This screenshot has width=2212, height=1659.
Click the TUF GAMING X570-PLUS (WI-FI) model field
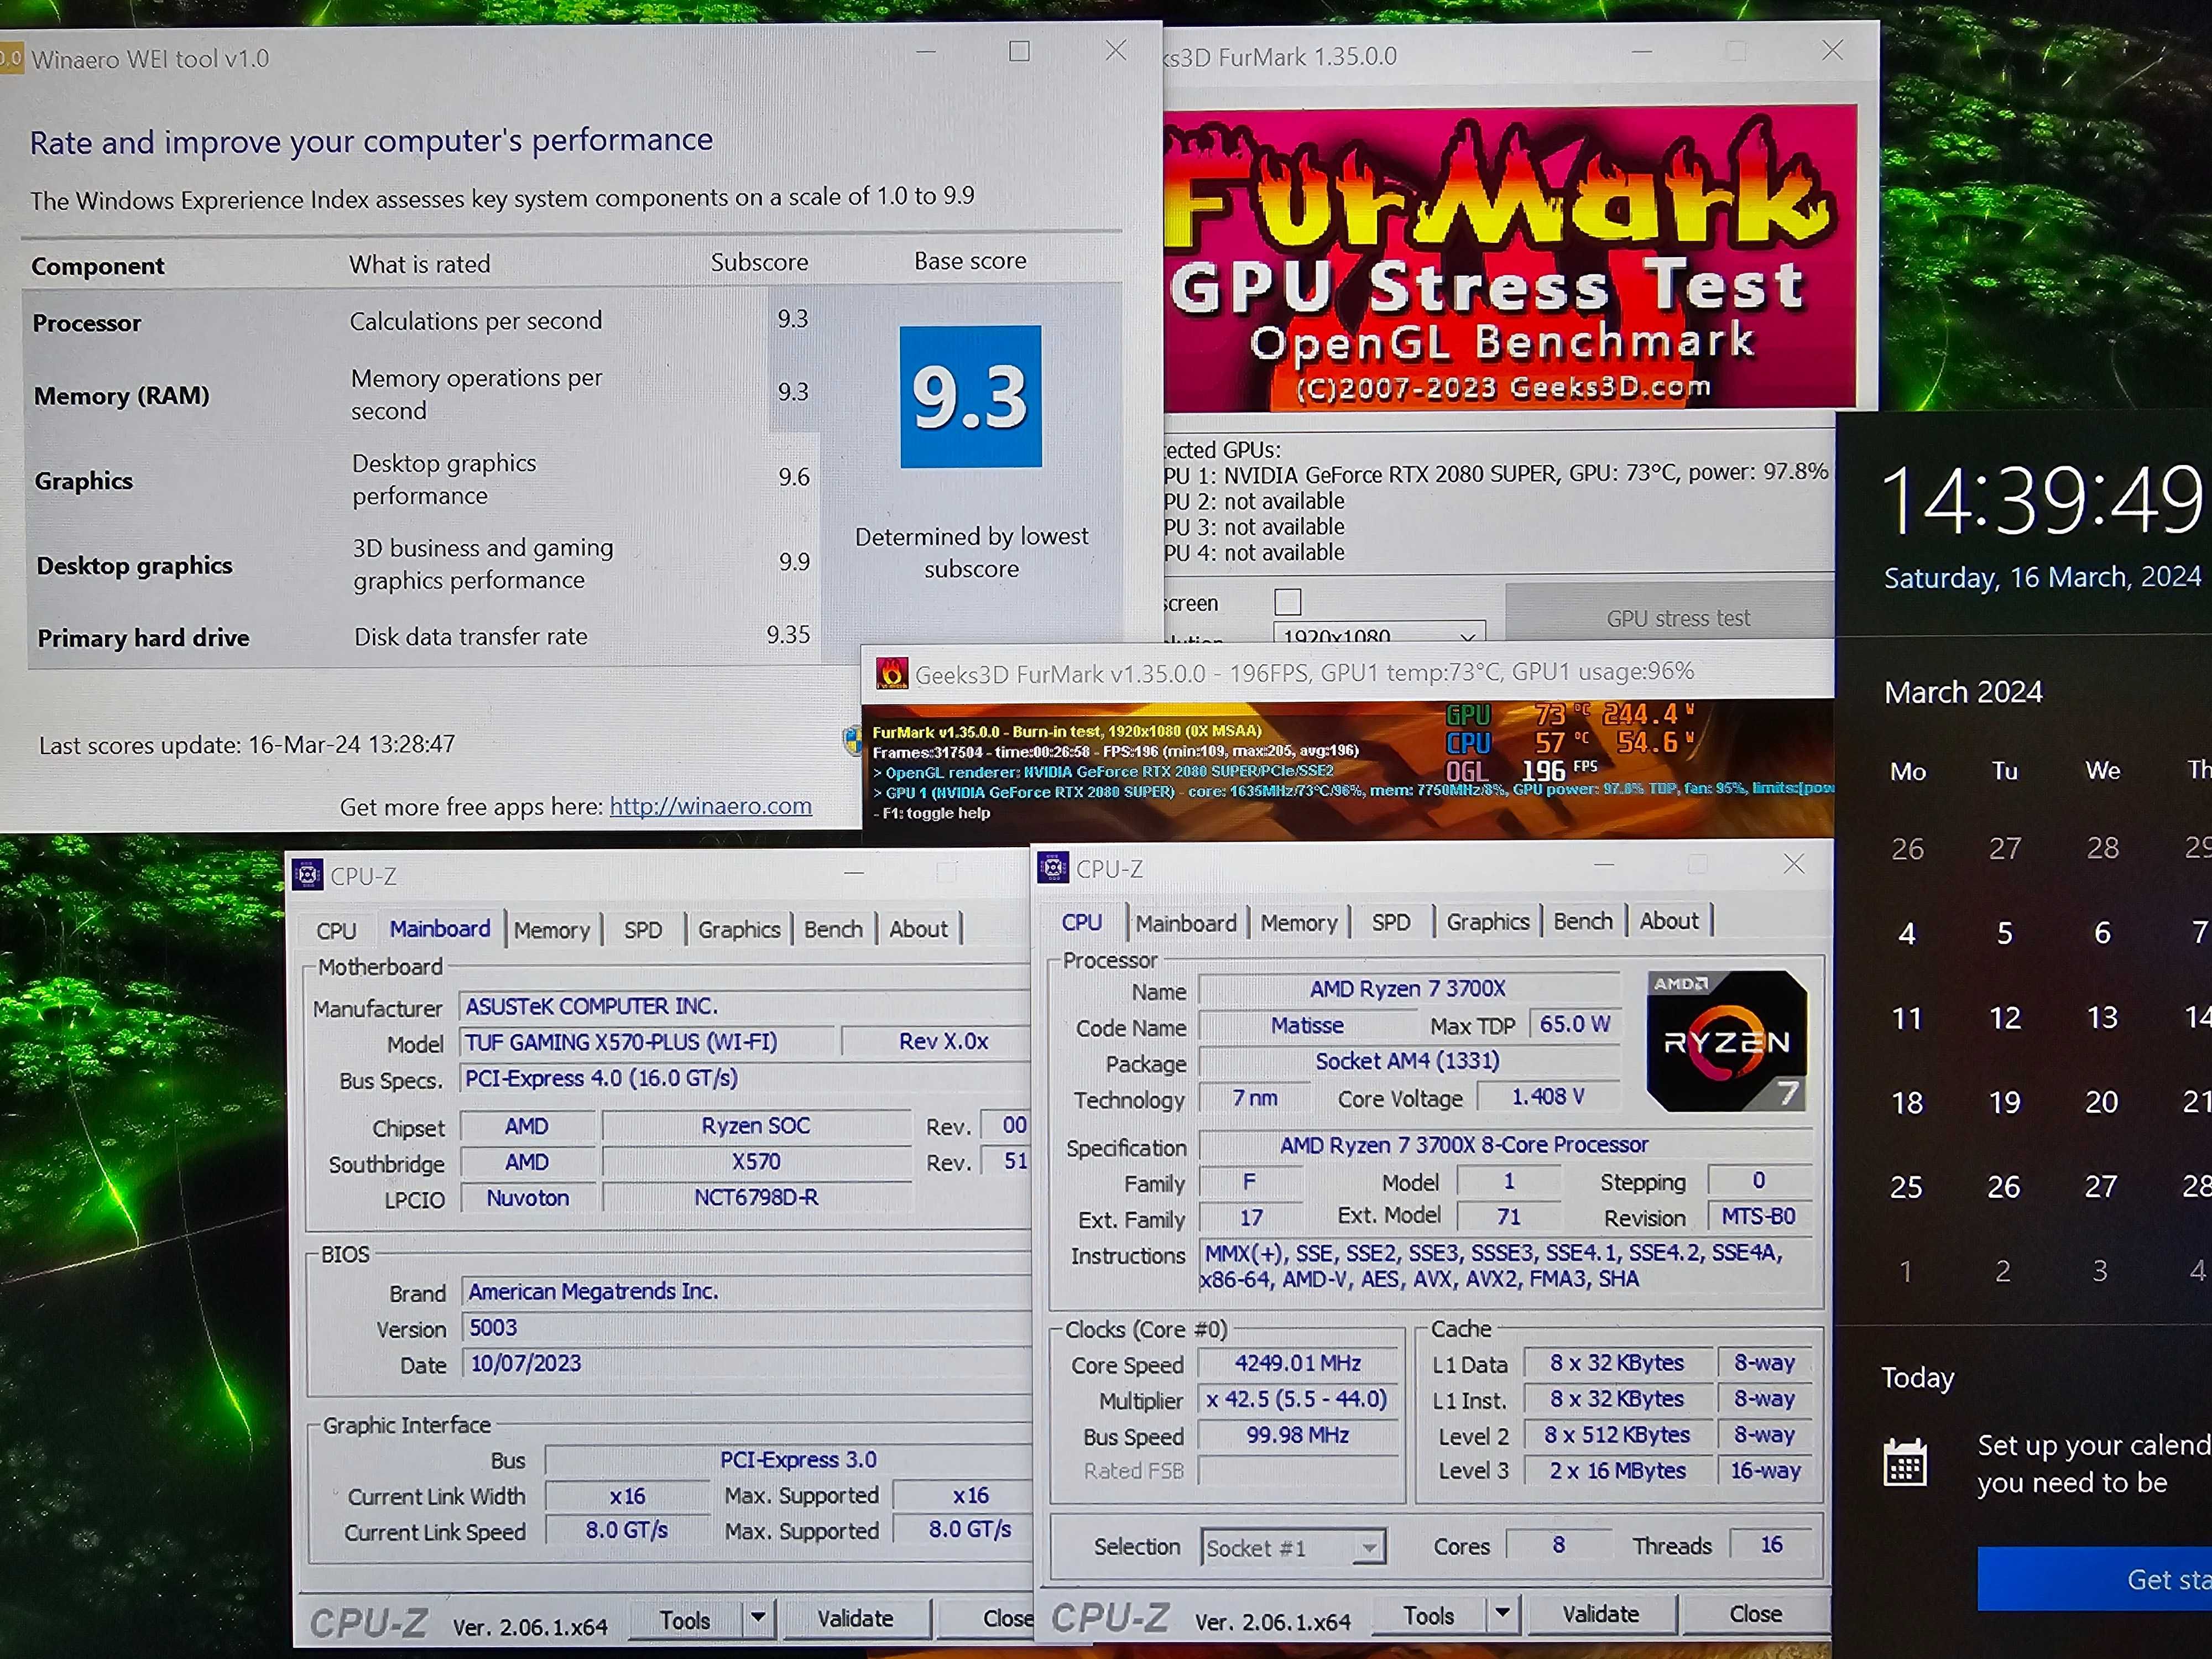(646, 1042)
